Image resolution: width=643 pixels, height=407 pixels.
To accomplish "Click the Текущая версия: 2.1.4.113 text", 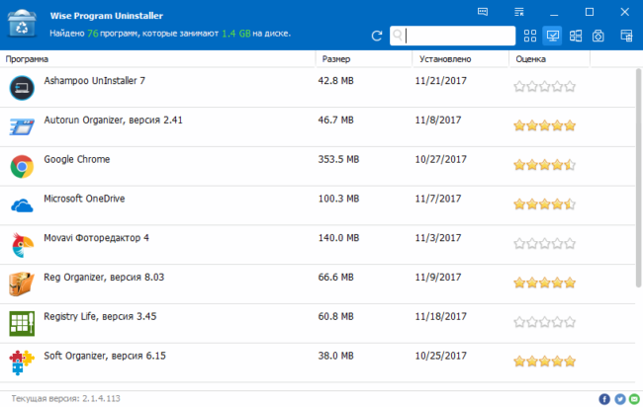I will click(65, 398).
